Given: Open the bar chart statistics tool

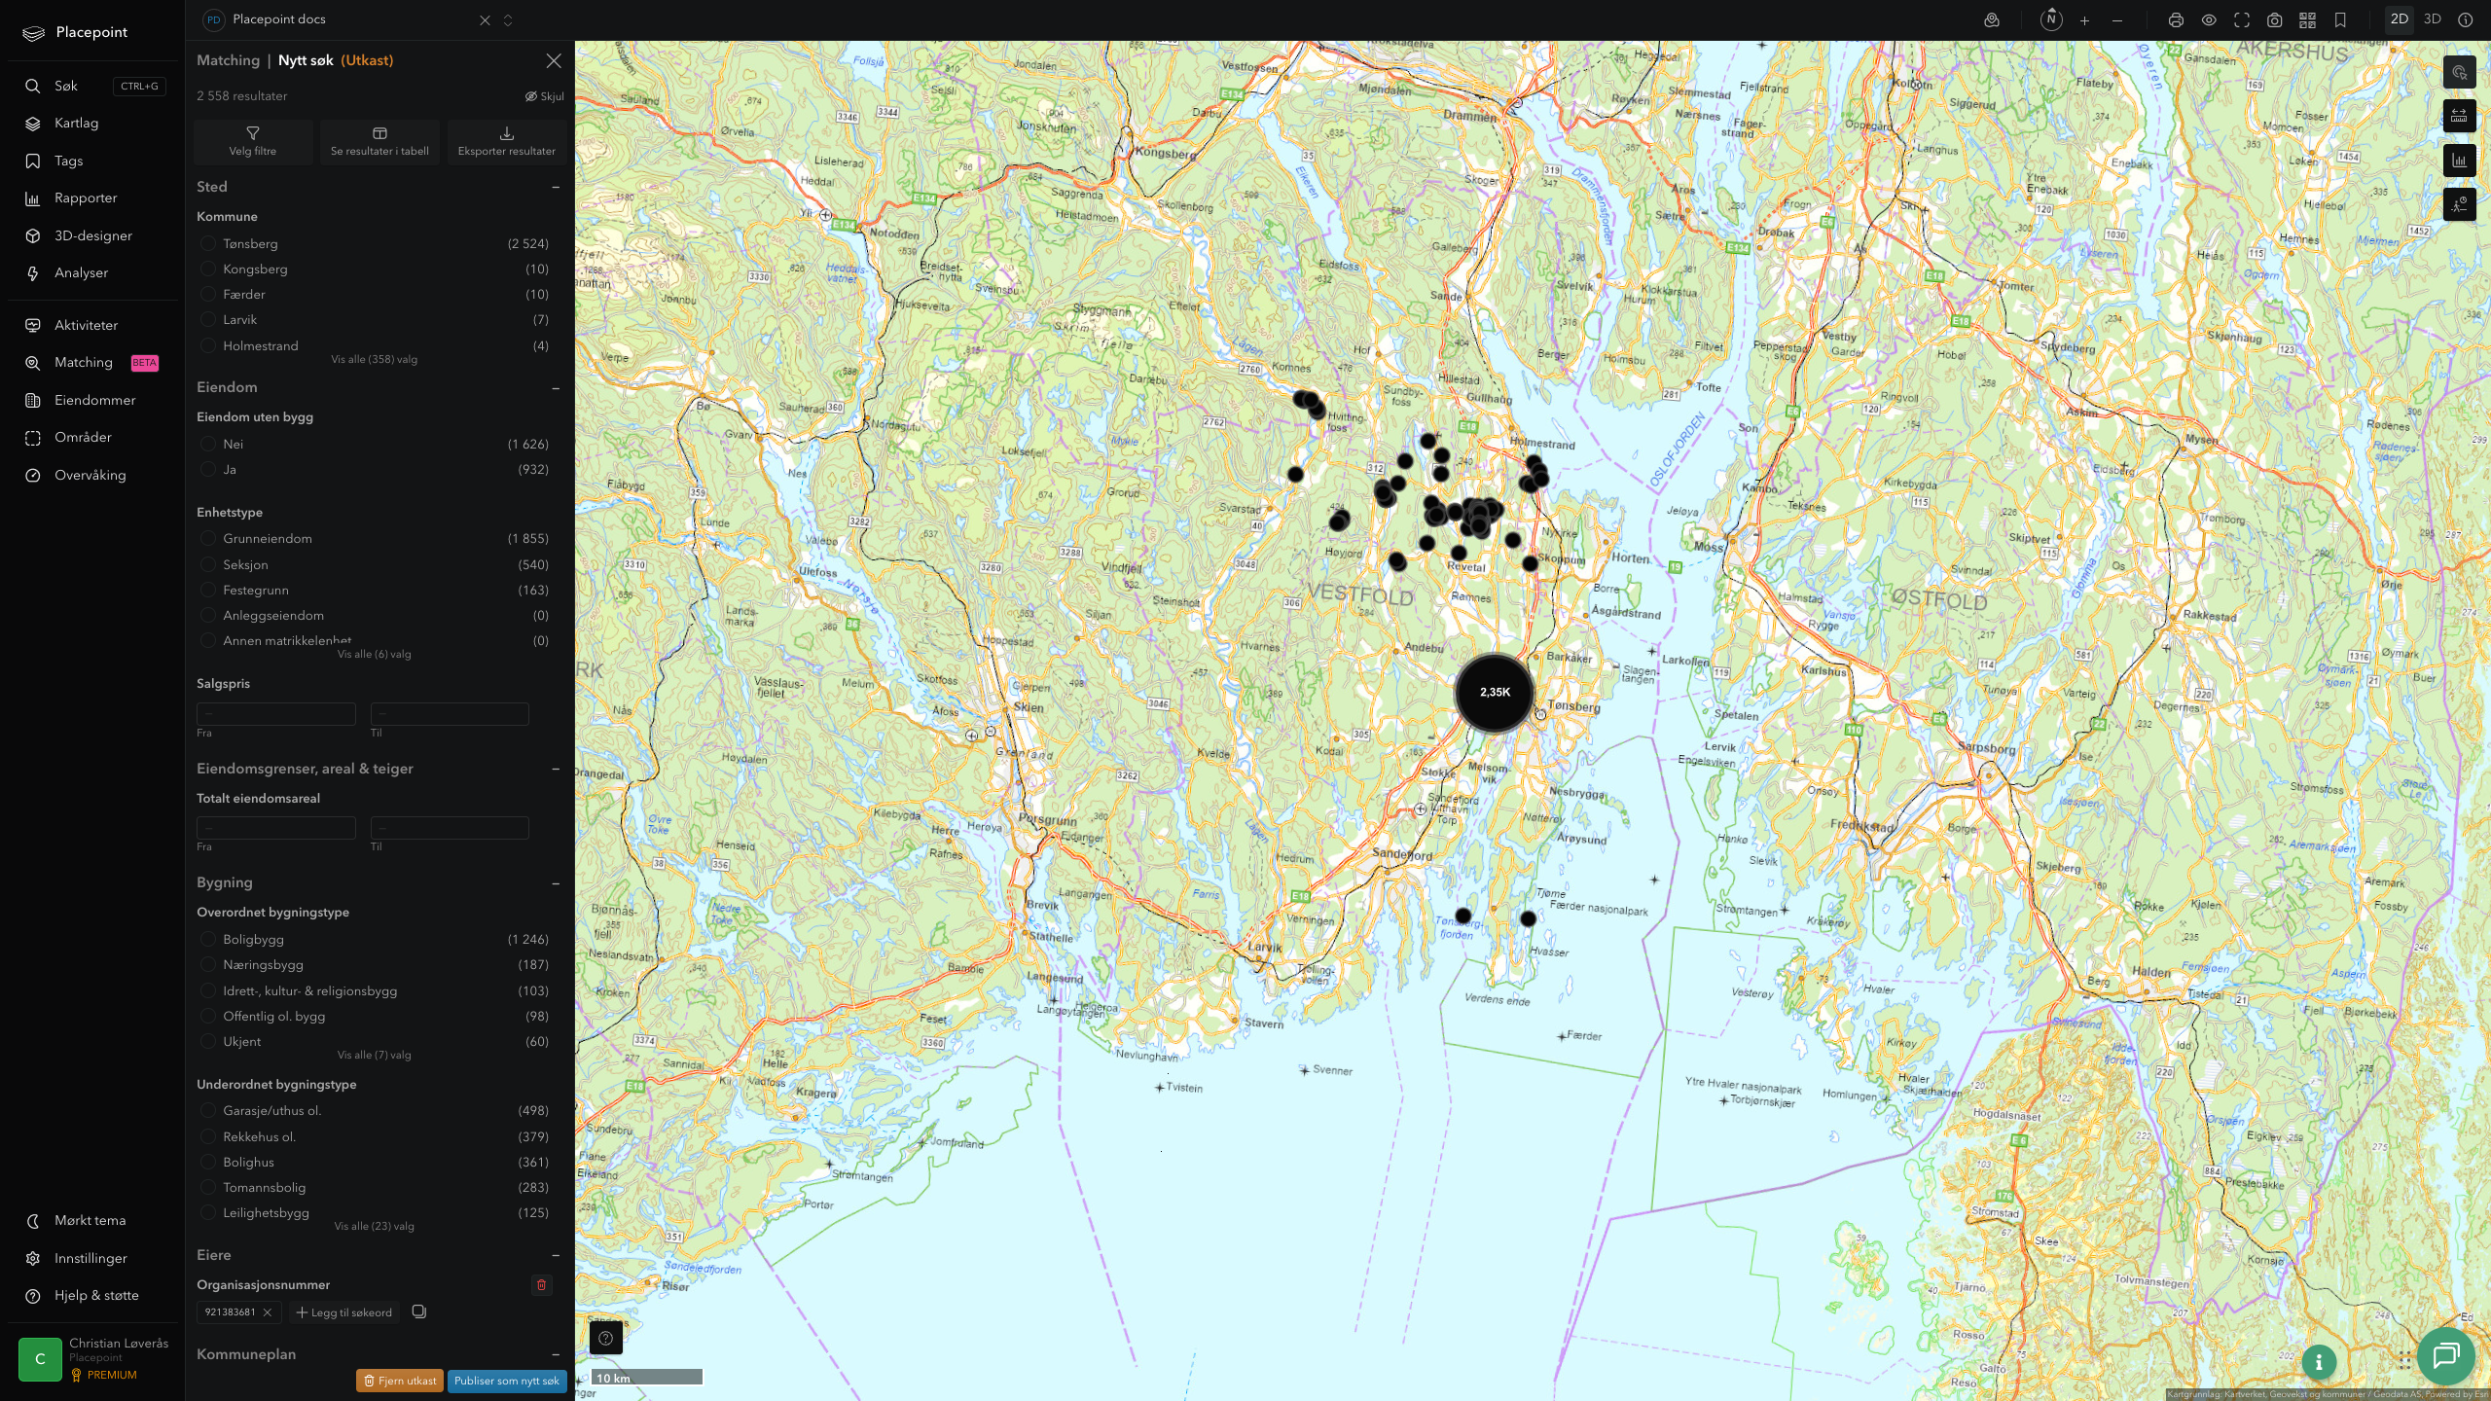Looking at the screenshot, I should (2460, 161).
